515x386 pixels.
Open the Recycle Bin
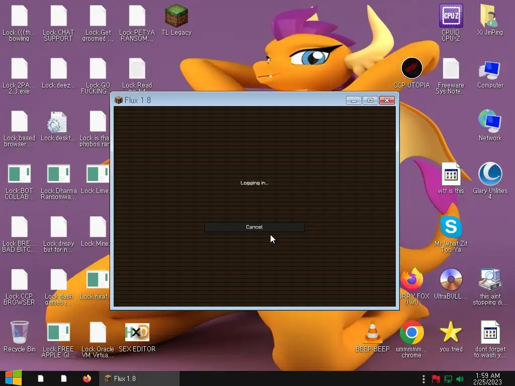(20, 336)
